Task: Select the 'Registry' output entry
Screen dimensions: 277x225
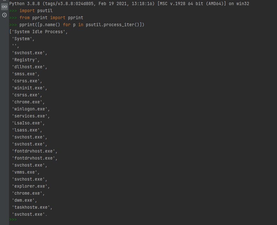Action: [26, 60]
